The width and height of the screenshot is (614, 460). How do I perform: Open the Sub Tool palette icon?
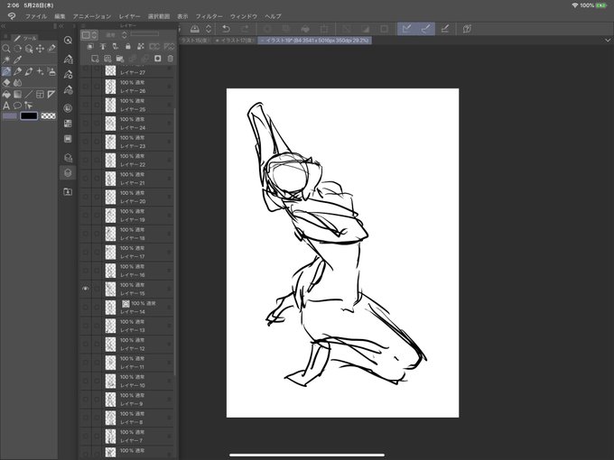tap(68, 59)
